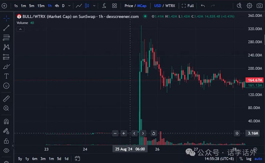Image resolution: width=265 pixels, height=163 pixels.
Task: Open chart settings gear
Action: click(x=249, y=6)
